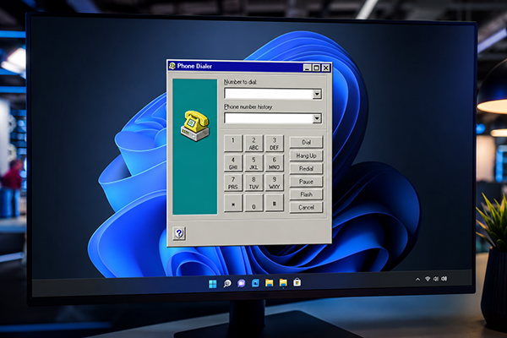Tap the asterisk keypad key
507x338 pixels.
tap(233, 203)
